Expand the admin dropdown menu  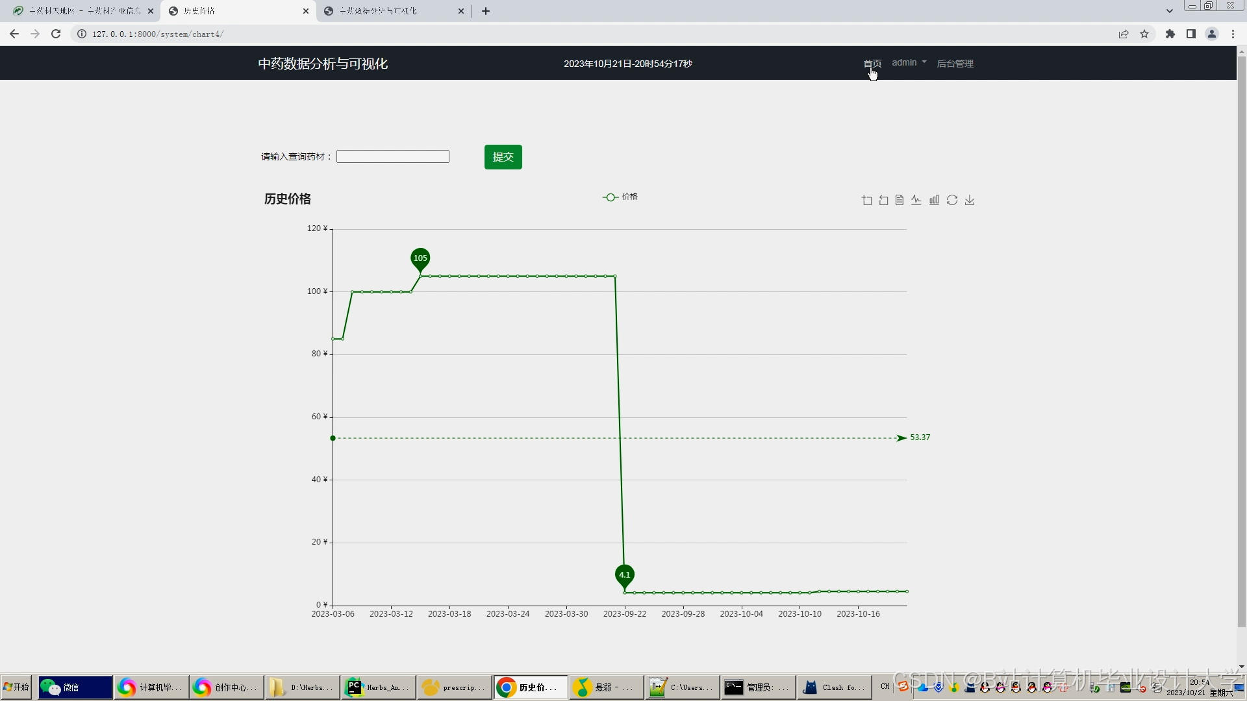tap(909, 63)
